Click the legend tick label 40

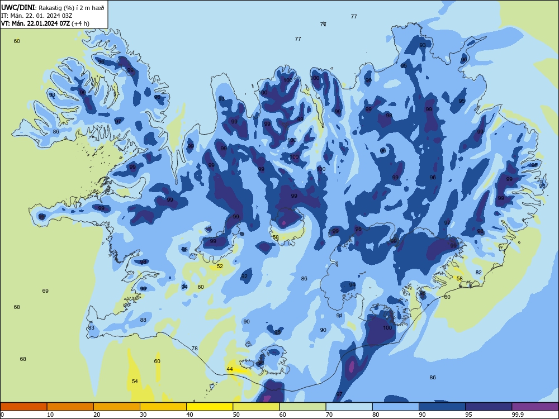pos(190,415)
